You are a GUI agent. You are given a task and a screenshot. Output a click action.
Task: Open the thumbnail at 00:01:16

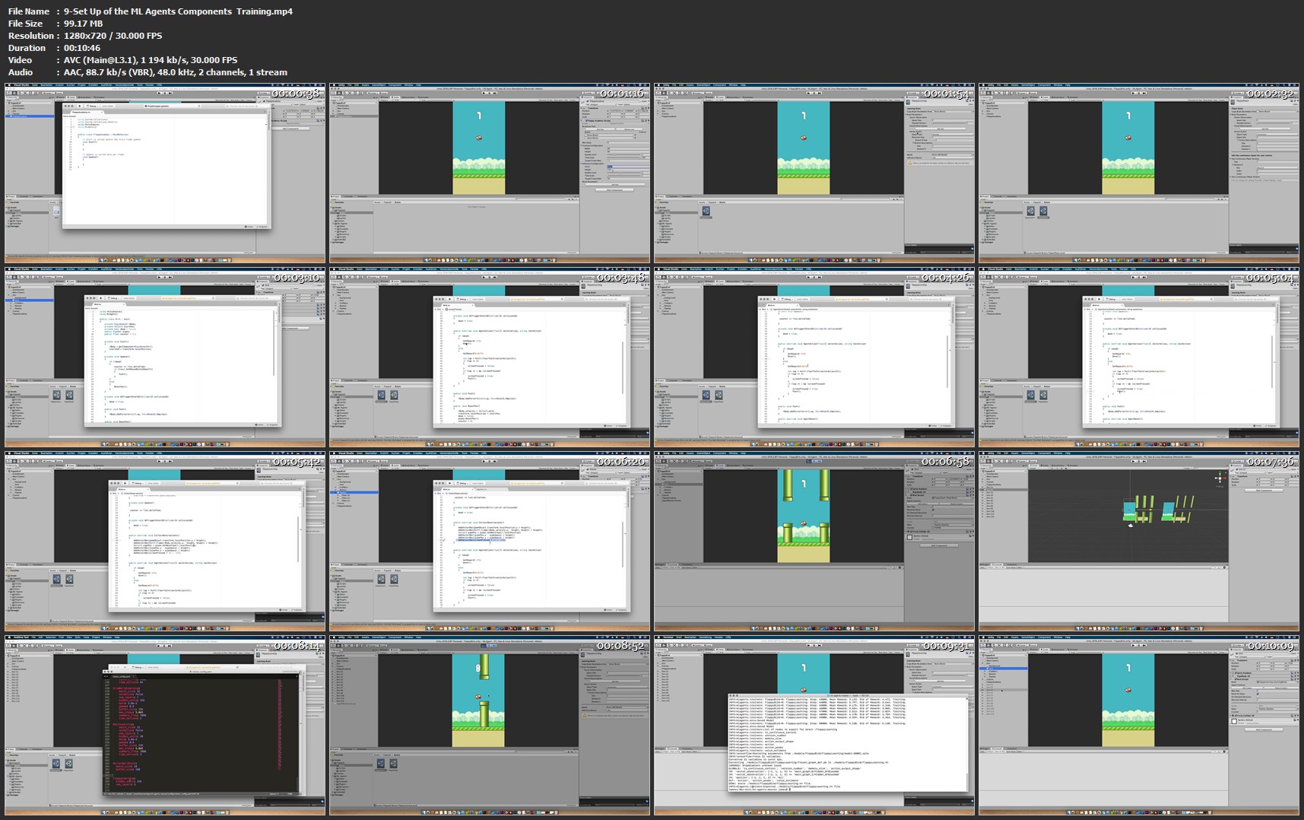pos(490,173)
